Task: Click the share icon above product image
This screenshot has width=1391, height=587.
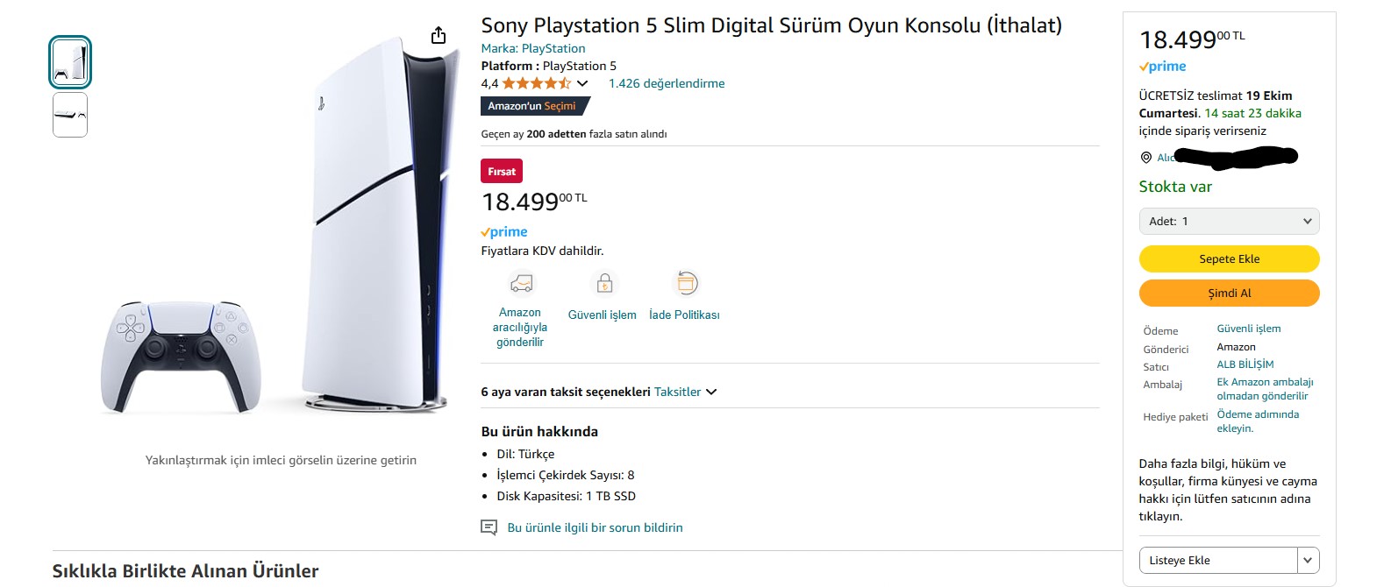Action: click(x=439, y=35)
